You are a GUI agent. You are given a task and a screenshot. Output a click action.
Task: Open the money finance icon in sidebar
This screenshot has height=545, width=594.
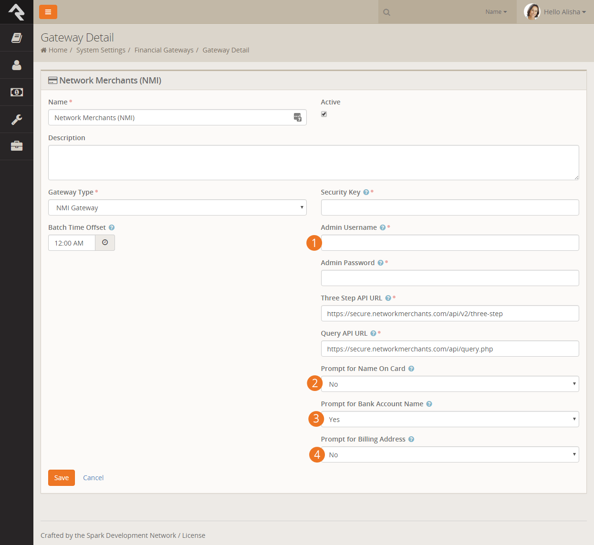pos(17,92)
